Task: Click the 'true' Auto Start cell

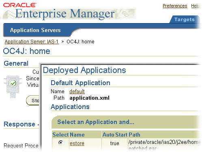Action: (115, 143)
